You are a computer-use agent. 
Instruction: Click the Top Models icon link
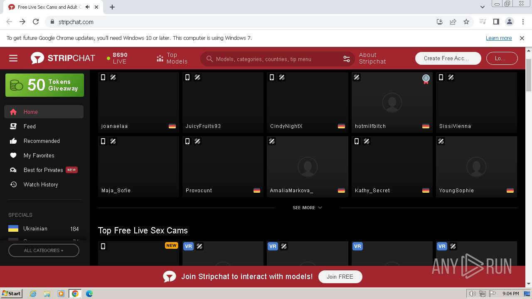coord(172,58)
